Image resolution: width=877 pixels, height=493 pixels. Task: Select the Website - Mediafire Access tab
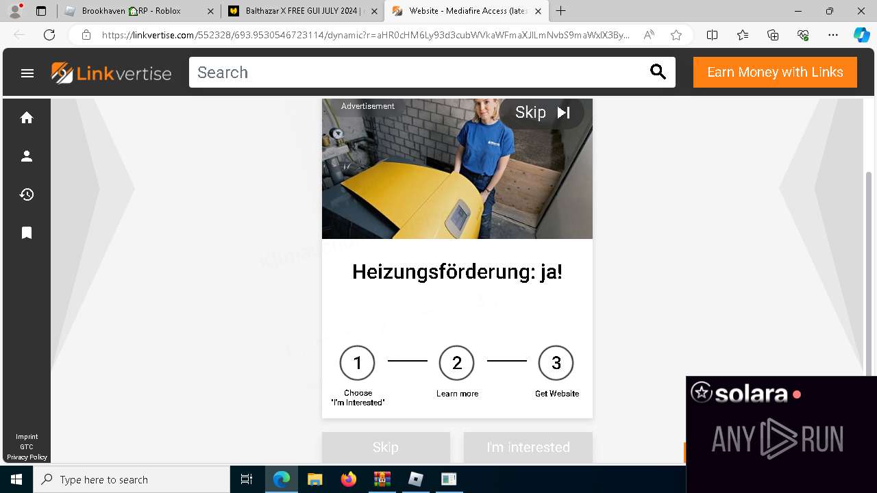coord(467,11)
